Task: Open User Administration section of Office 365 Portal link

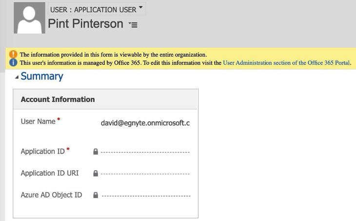Action: (286, 62)
